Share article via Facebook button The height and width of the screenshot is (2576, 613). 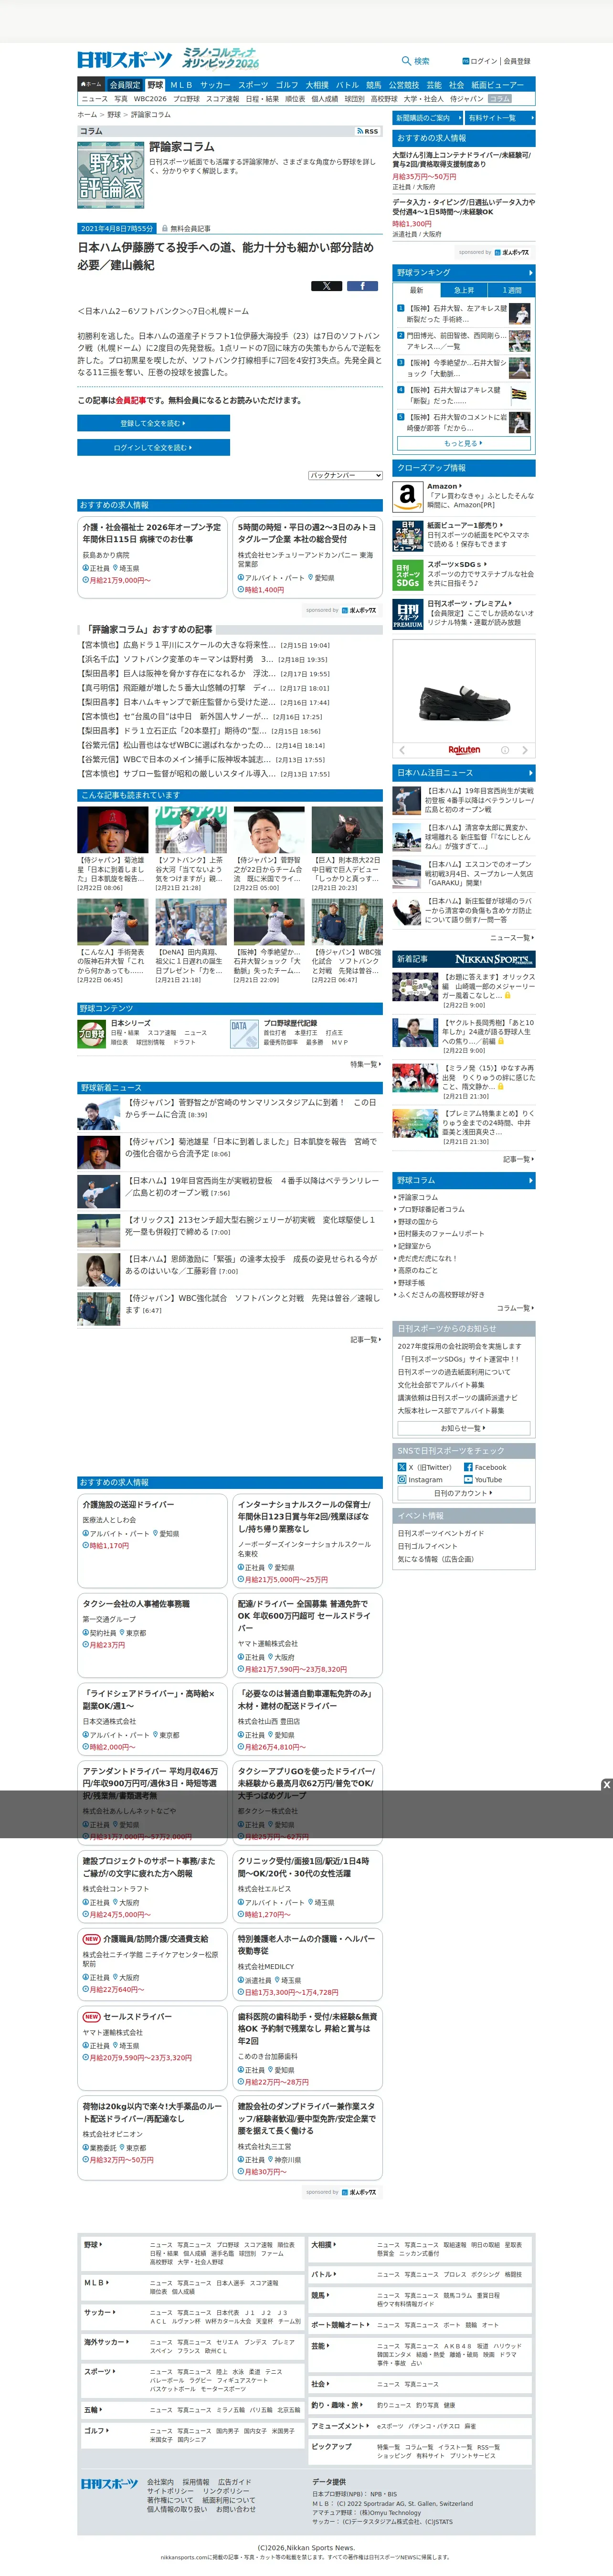[362, 286]
